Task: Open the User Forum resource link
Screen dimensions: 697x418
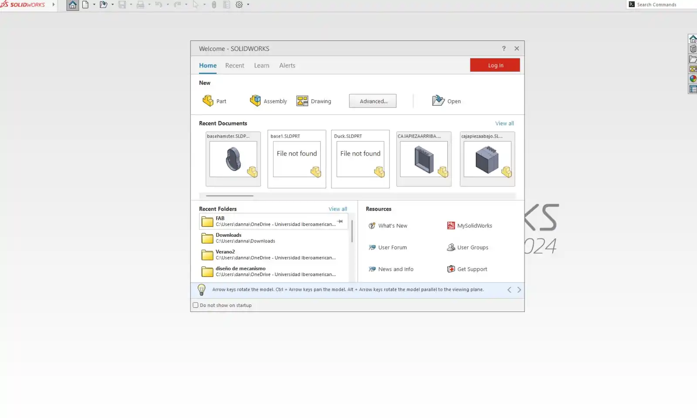Action: pyautogui.click(x=388, y=247)
